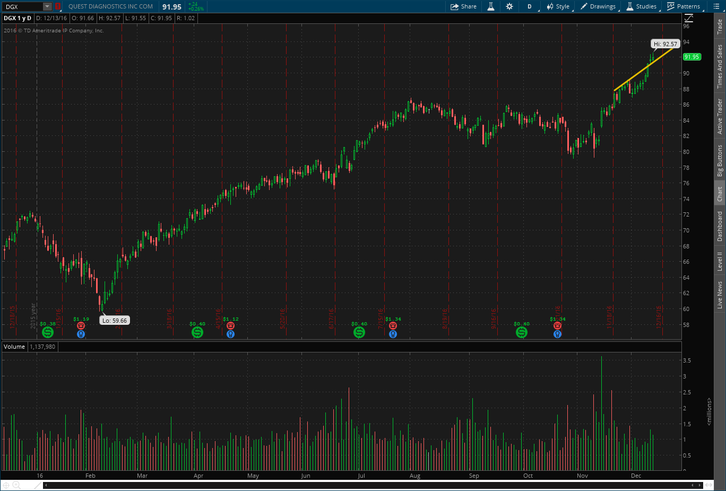Click the $0.40 dividend icon in April
The height and width of the screenshot is (491, 726).
197,332
